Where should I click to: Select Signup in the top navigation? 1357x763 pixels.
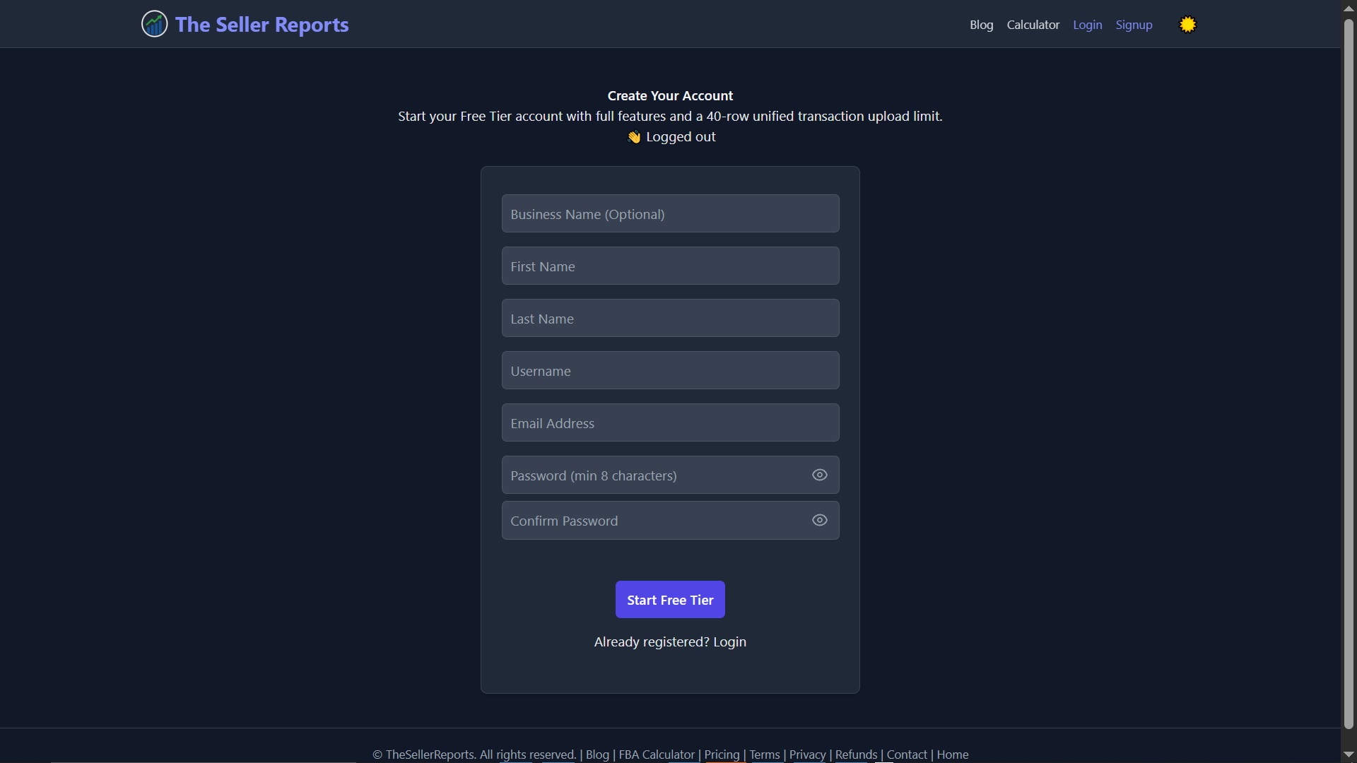pos(1134,25)
